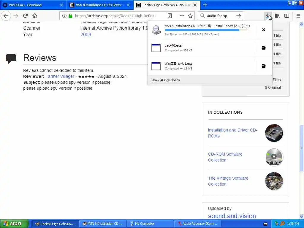Show sidebars with the sidebar icon

click(287, 16)
